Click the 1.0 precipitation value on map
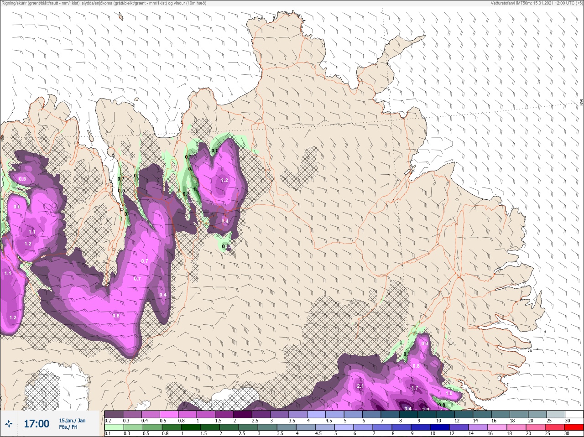This screenshot has height=437, width=584. click(449, 394)
